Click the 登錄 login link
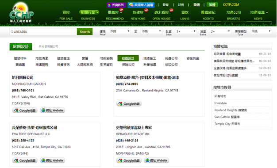Screen dimensions: 277x168 click(165, 5)
